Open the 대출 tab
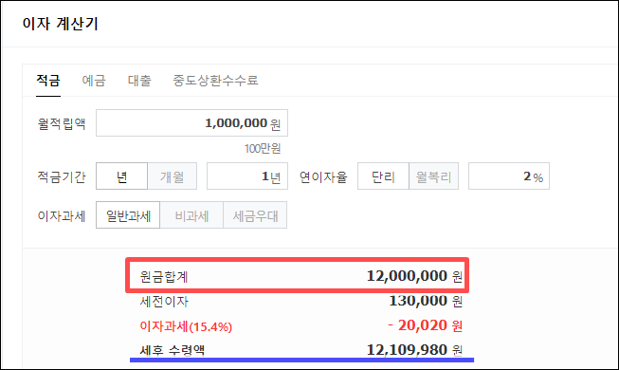619x370 pixels. tap(139, 81)
